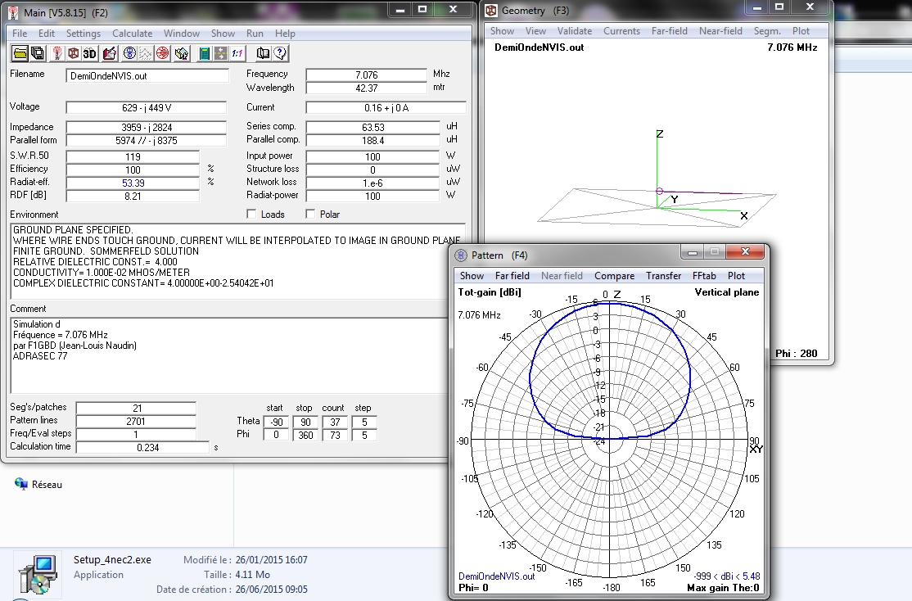Open the Calculate menu in Main window

click(x=132, y=34)
